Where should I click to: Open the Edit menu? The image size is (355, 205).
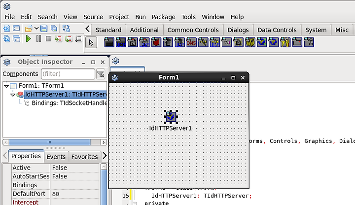pyautogui.click(x=26, y=17)
